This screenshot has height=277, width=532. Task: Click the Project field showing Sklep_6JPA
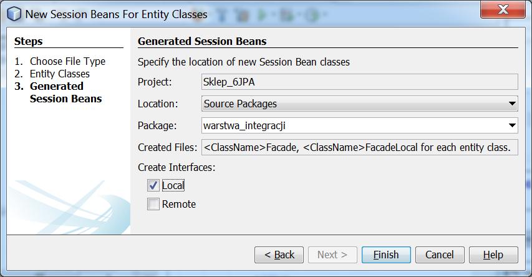(360, 82)
